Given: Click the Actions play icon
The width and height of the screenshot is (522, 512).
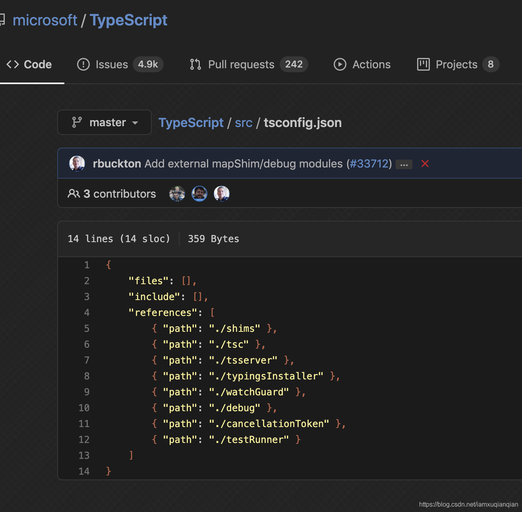Looking at the screenshot, I should click(340, 64).
